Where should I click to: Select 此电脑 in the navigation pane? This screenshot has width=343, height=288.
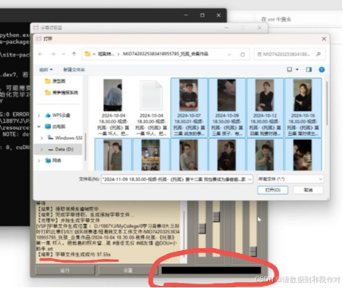(55, 127)
